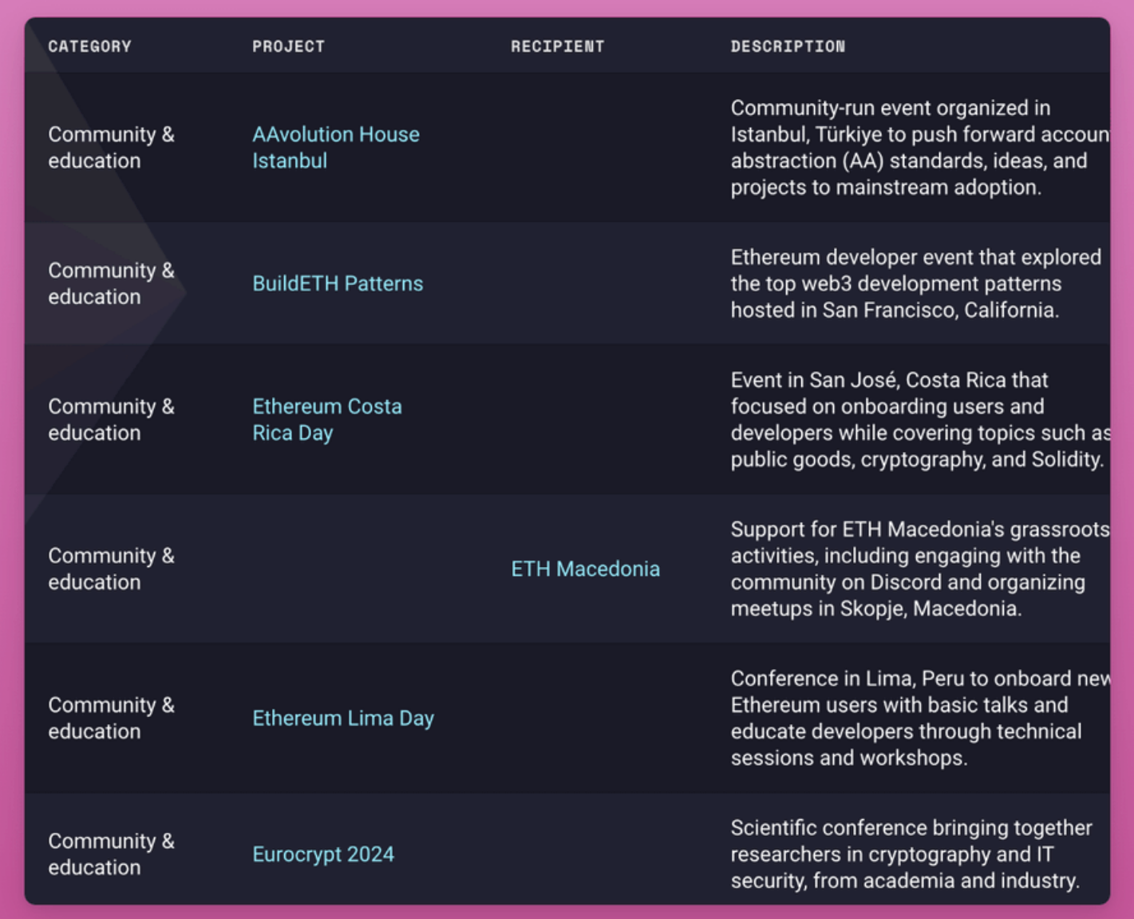Select the category cell in Ethereum Lima Day row
The image size is (1134, 919).
pyautogui.click(x=111, y=718)
